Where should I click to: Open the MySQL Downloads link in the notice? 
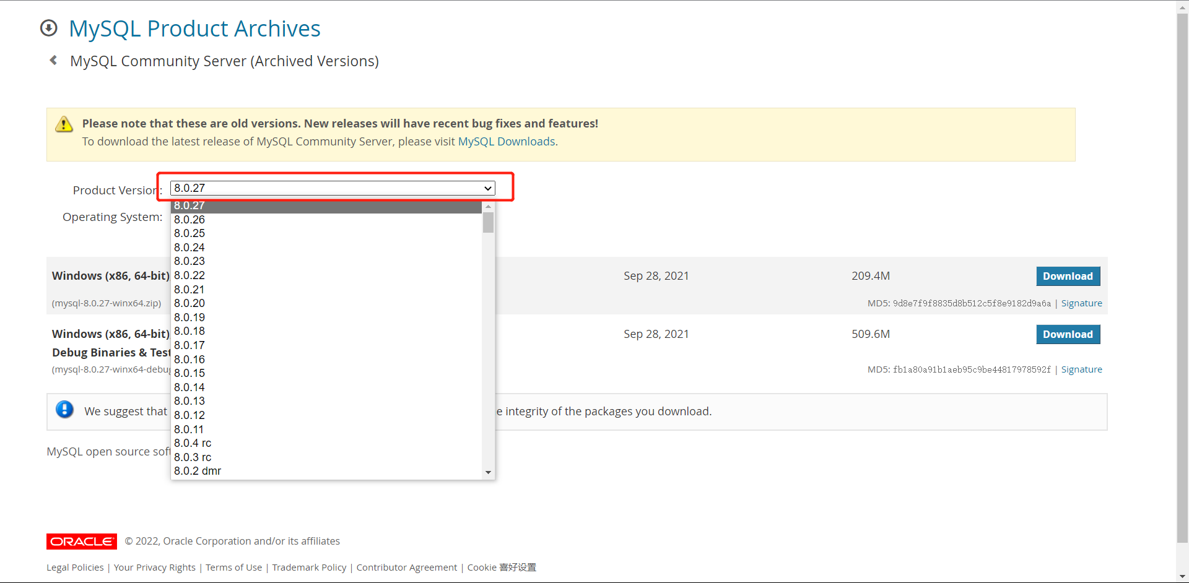[507, 142]
